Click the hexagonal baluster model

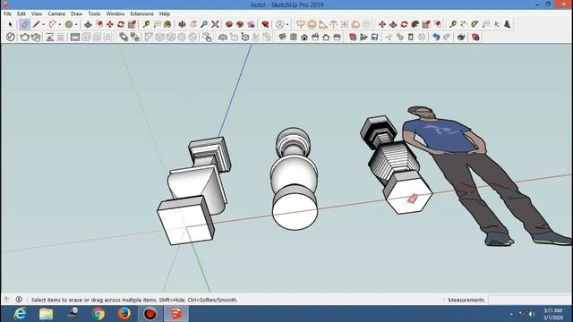(x=396, y=165)
